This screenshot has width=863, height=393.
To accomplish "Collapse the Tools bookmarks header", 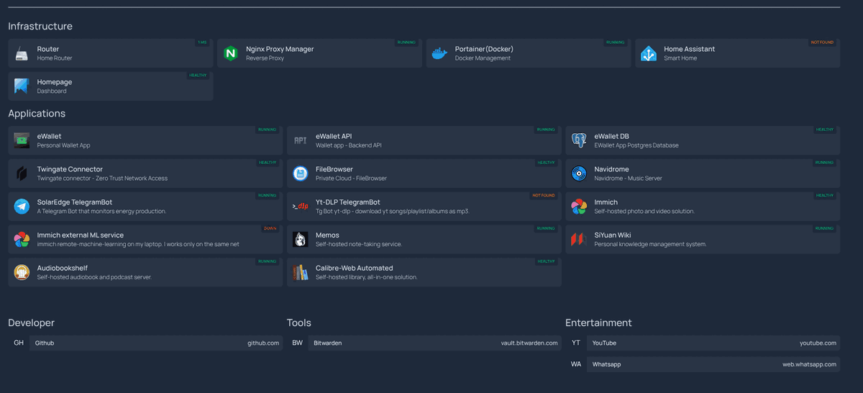I will click(x=298, y=322).
